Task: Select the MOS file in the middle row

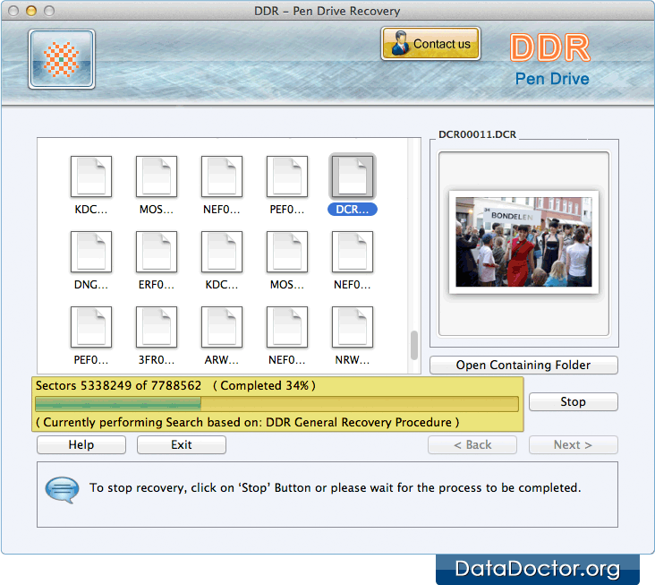Action: [x=287, y=252]
